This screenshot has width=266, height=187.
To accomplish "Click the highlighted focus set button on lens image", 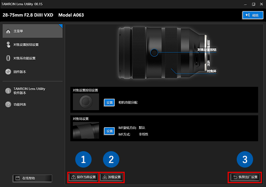I will [154, 53].
